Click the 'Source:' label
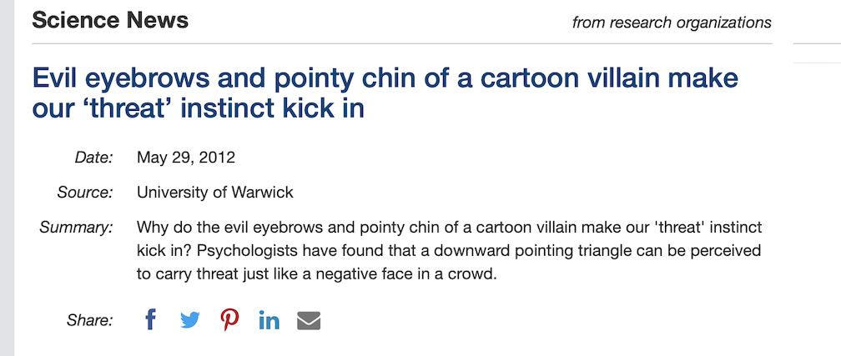841x356 pixels. [x=84, y=193]
